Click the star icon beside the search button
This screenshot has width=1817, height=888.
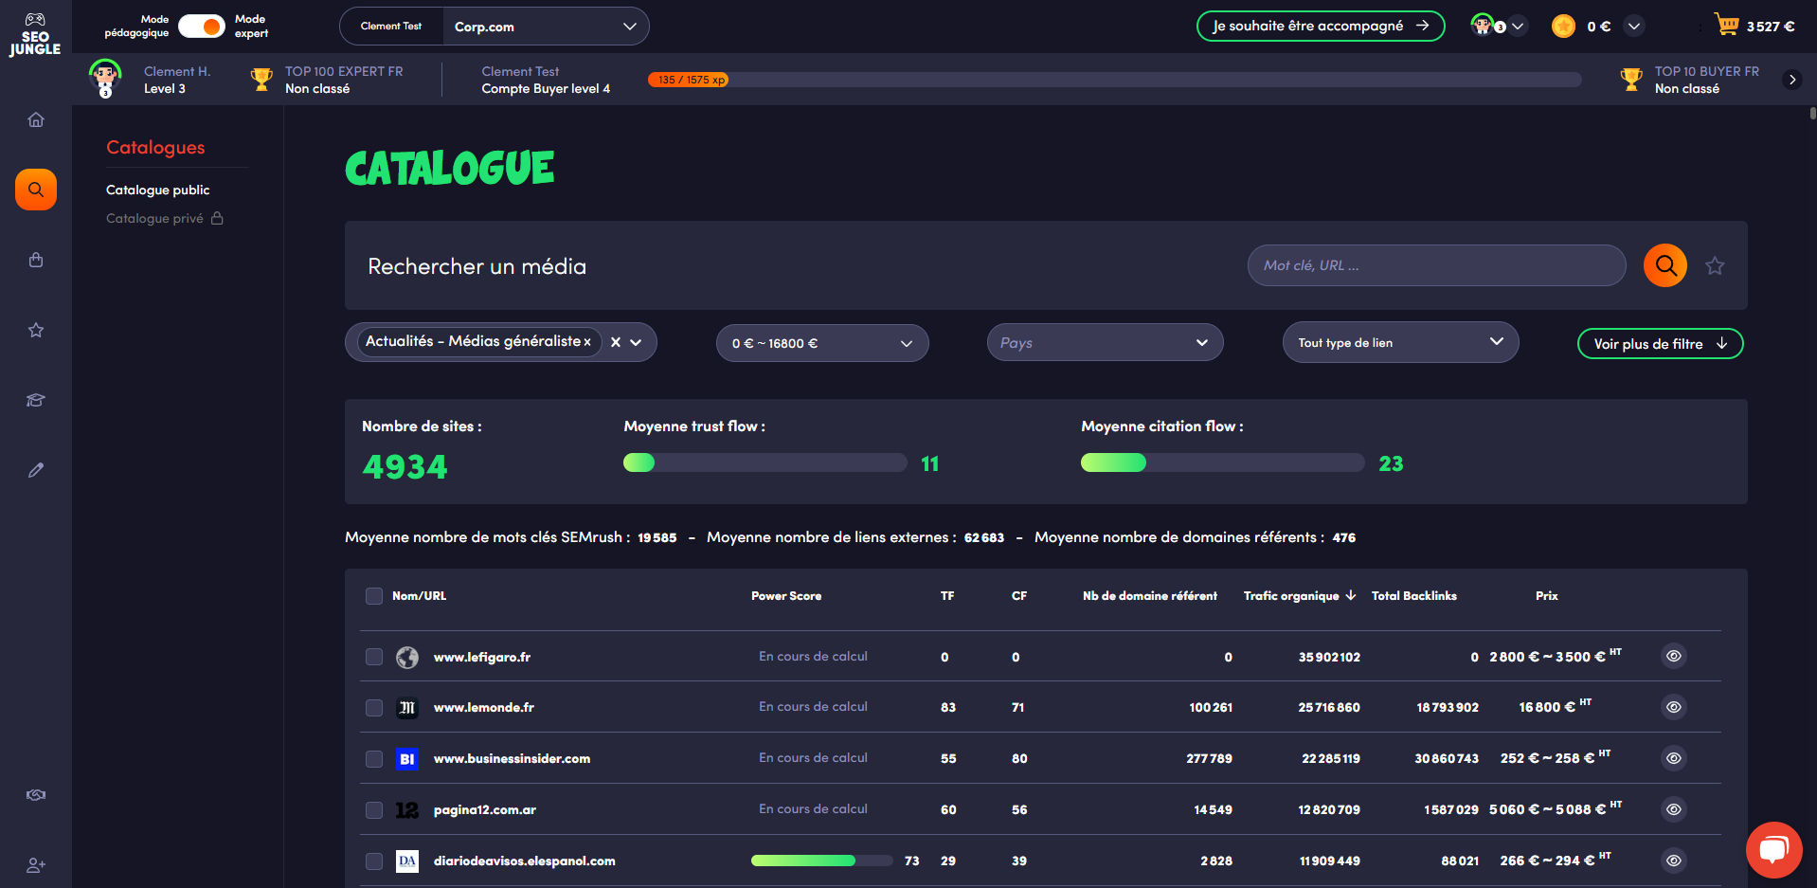[x=1715, y=266]
